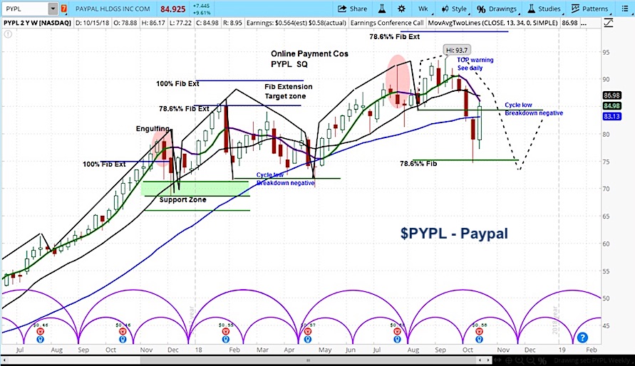Click the zoom in magnifier icon

click(520, 360)
